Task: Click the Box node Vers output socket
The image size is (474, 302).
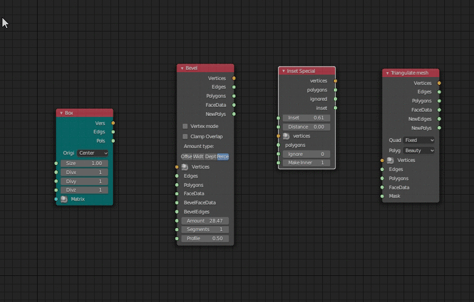Action: click(113, 123)
